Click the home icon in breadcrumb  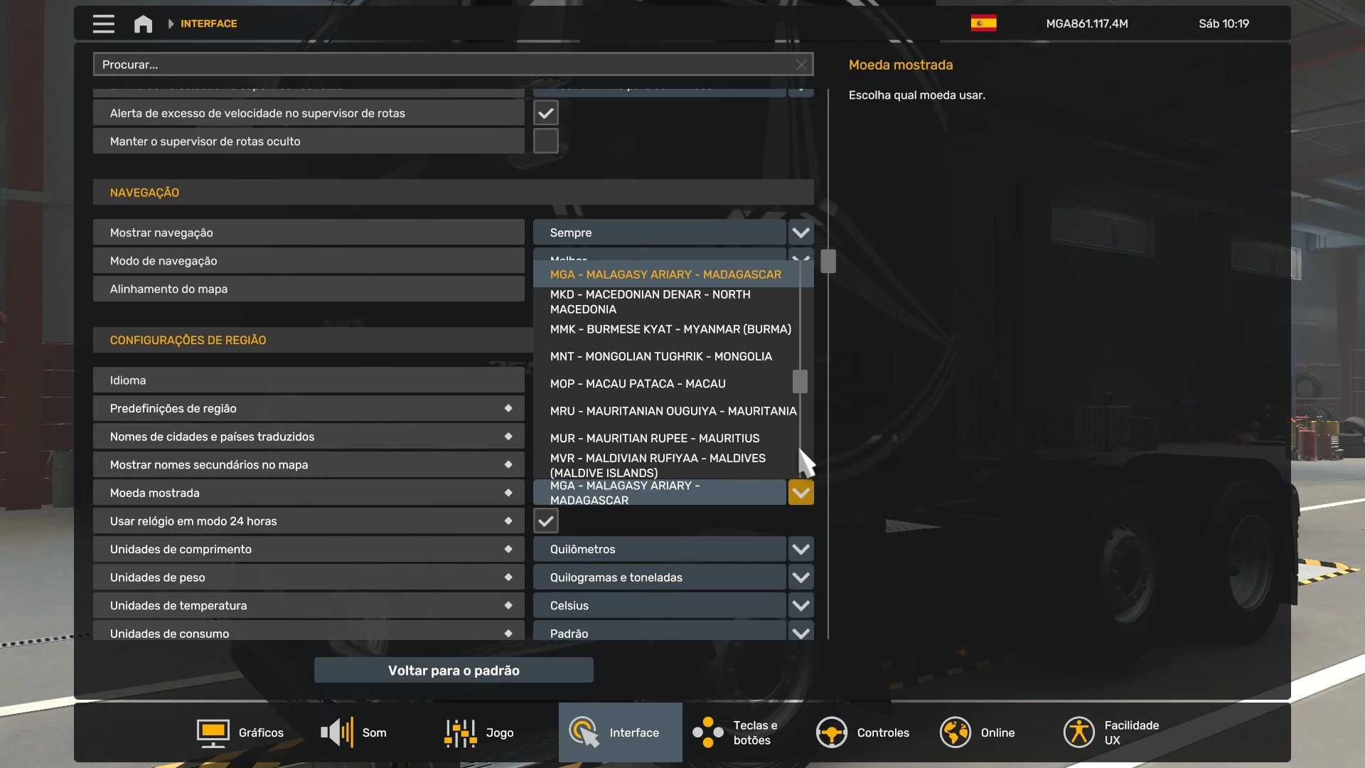143,23
